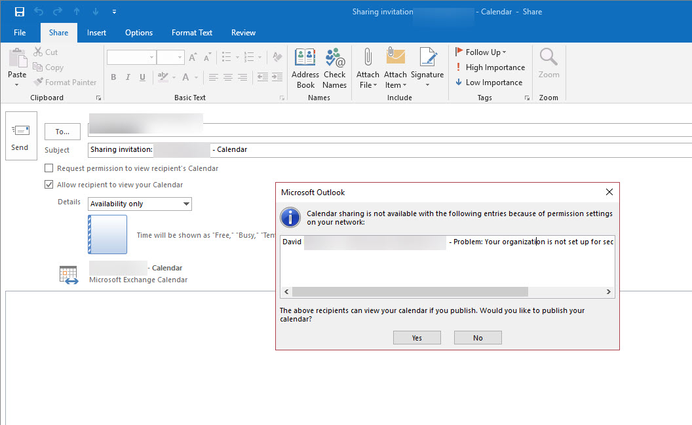Open the Clipboard dialog launcher
This screenshot has height=425, width=692.
pos(98,98)
